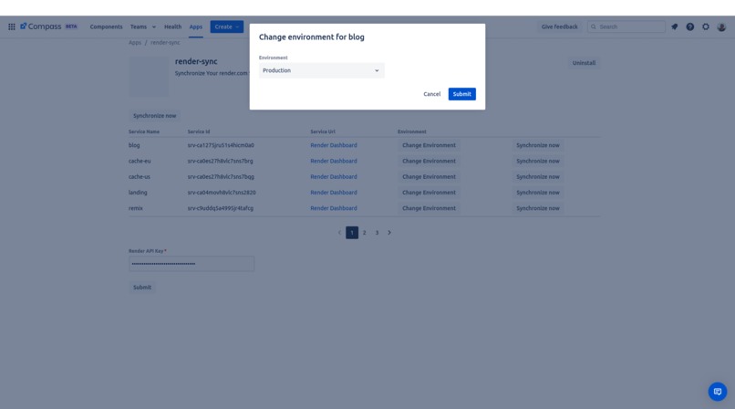Submit the environment change dialog

click(x=461, y=94)
